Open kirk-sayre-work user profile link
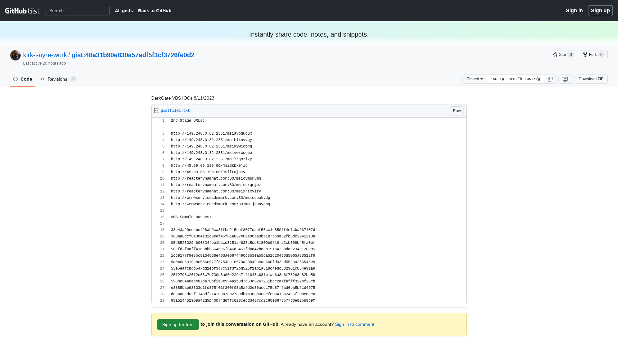 click(x=45, y=55)
